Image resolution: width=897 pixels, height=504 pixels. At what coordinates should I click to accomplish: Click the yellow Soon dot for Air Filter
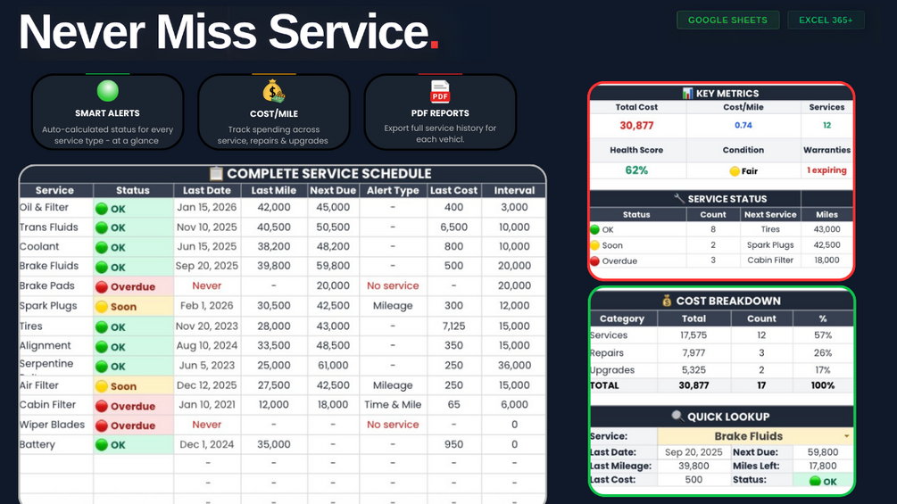[x=102, y=386]
